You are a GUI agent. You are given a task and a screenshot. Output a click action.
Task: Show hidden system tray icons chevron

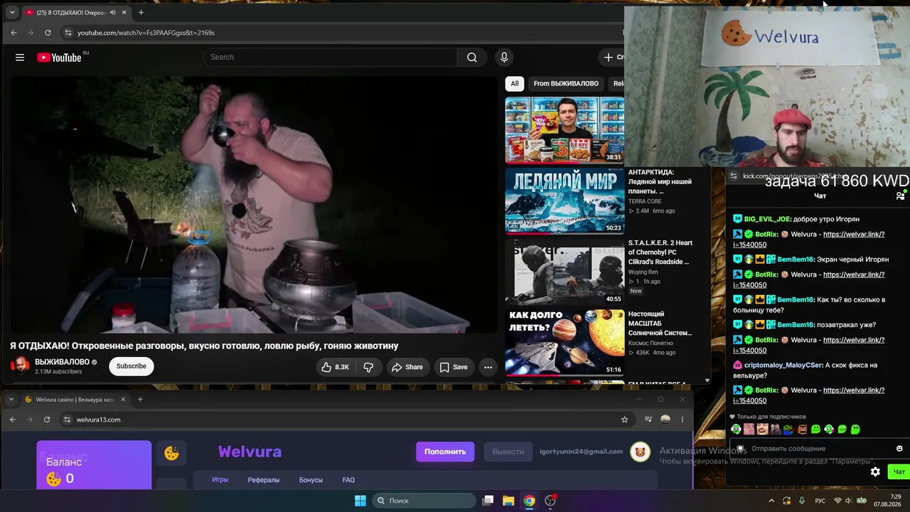click(771, 501)
